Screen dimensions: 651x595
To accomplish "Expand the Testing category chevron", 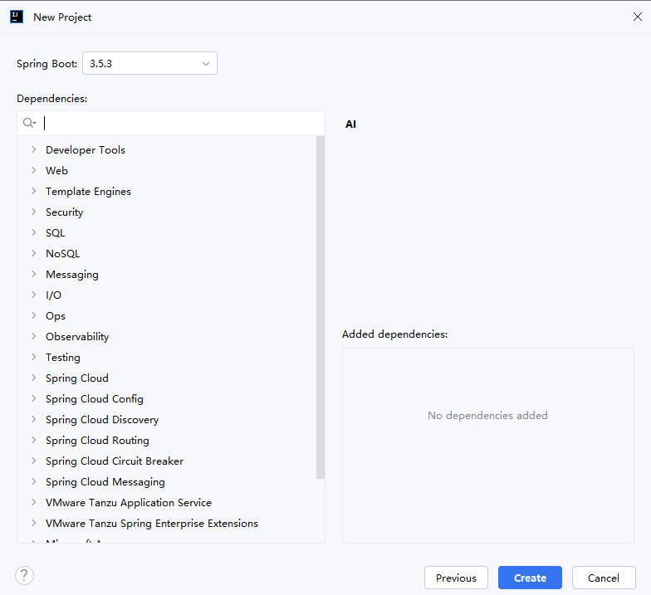I will (33, 357).
